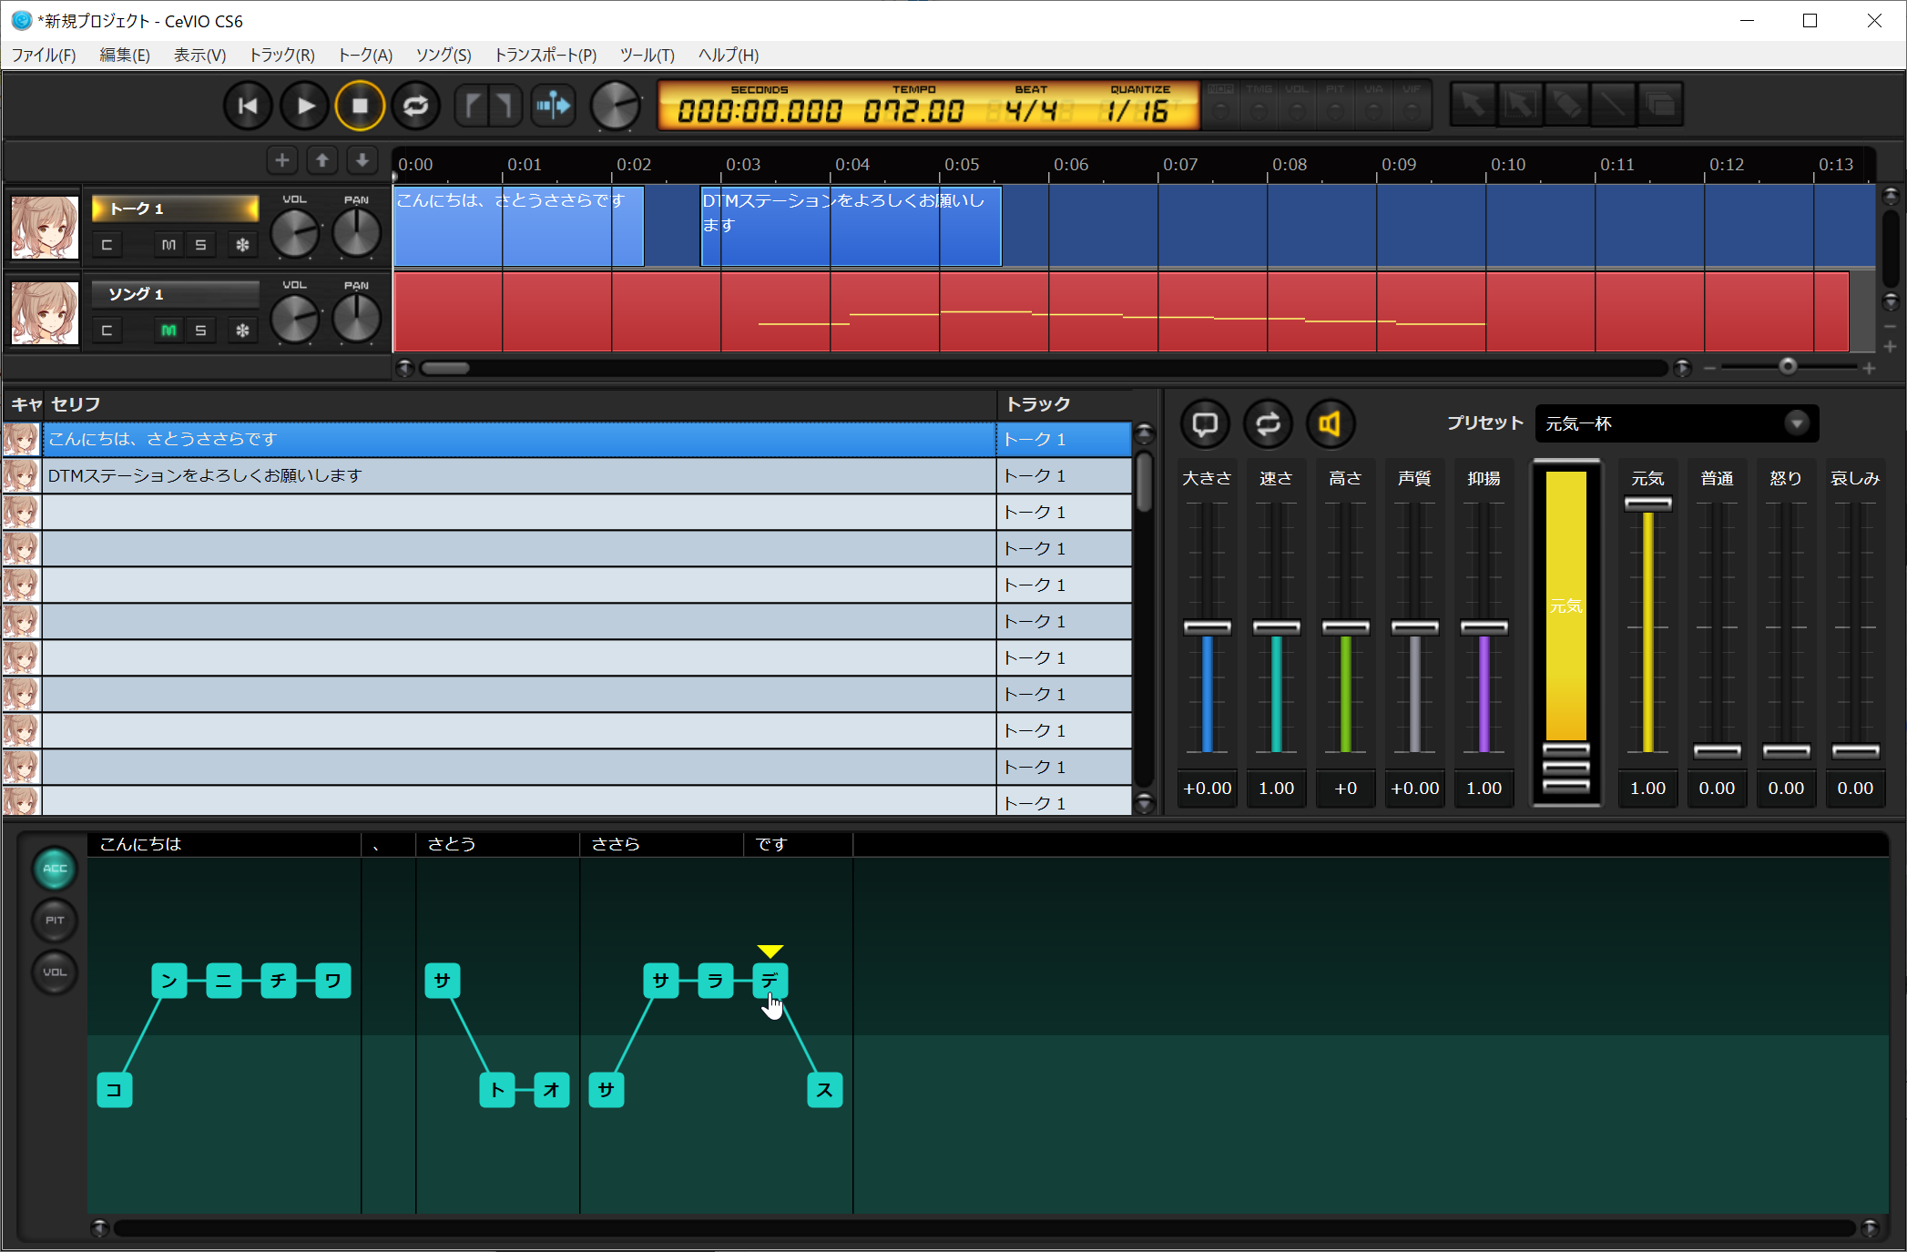1907x1252 pixels.
Task: Toggle the yellow speaker audio icon
Action: click(1331, 424)
